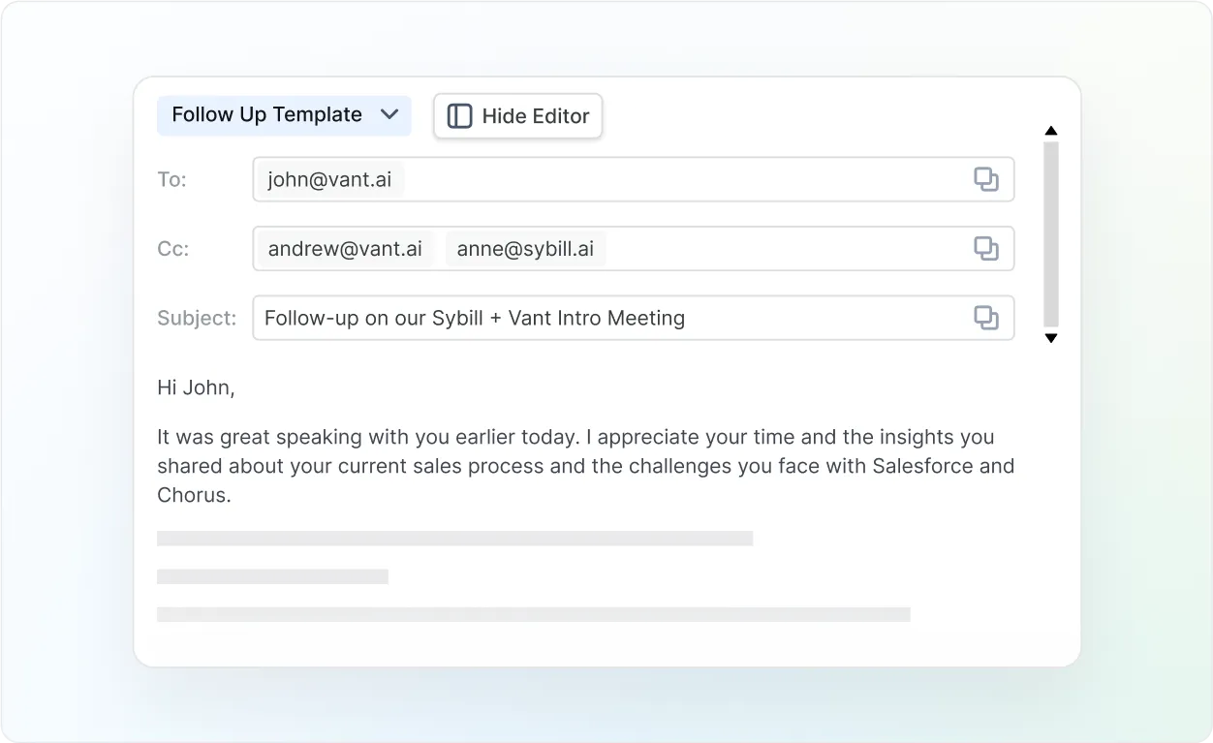Copy the To field recipients
This screenshot has width=1213, height=743.
click(985, 179)
